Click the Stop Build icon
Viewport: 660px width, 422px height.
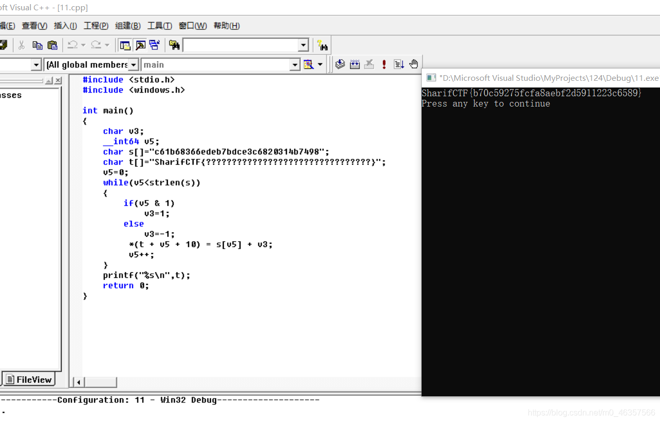(x=369, y=64)
